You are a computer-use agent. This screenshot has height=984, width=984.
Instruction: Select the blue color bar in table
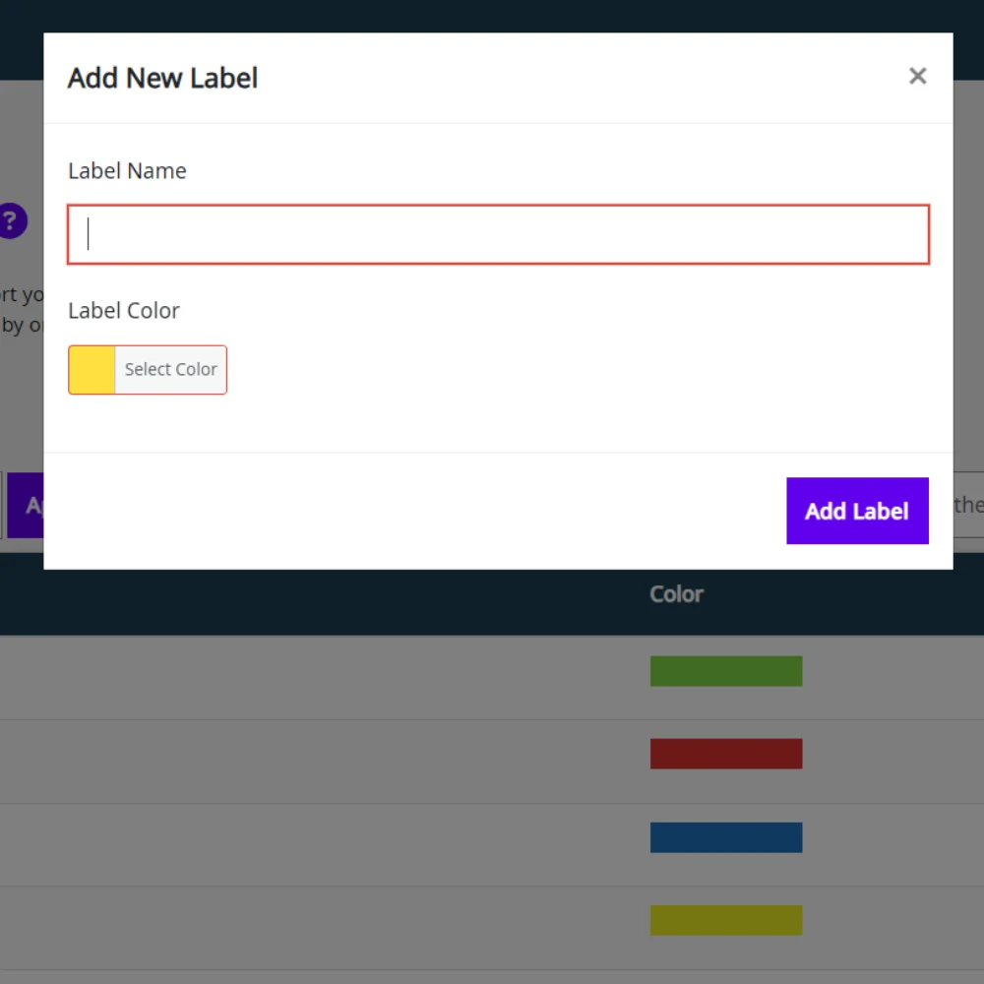coord(725,837)
